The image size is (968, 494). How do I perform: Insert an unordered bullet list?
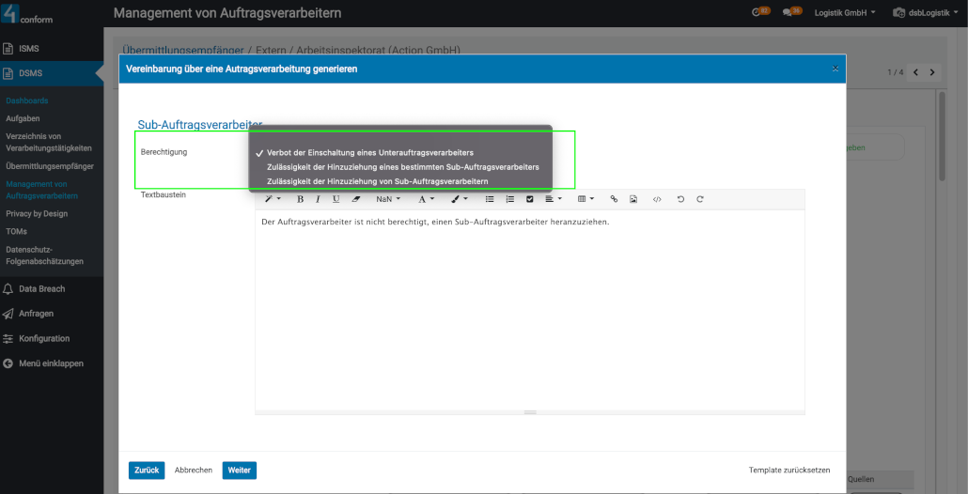(490, 199)
